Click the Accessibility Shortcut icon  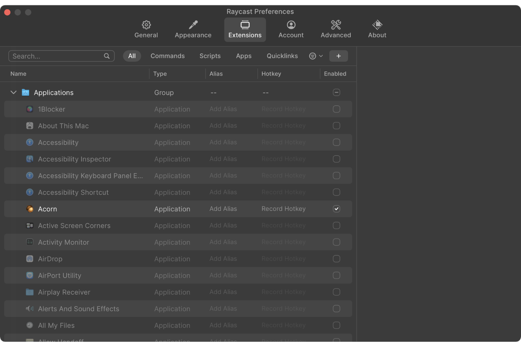30,192
